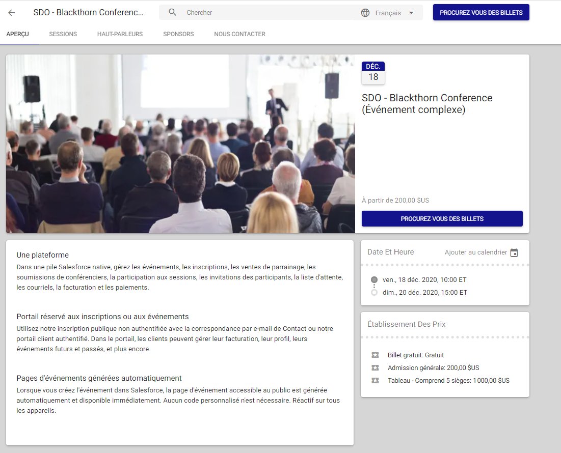
Task: Click the ticket icon beside Tableau
Action: point(375,381)
